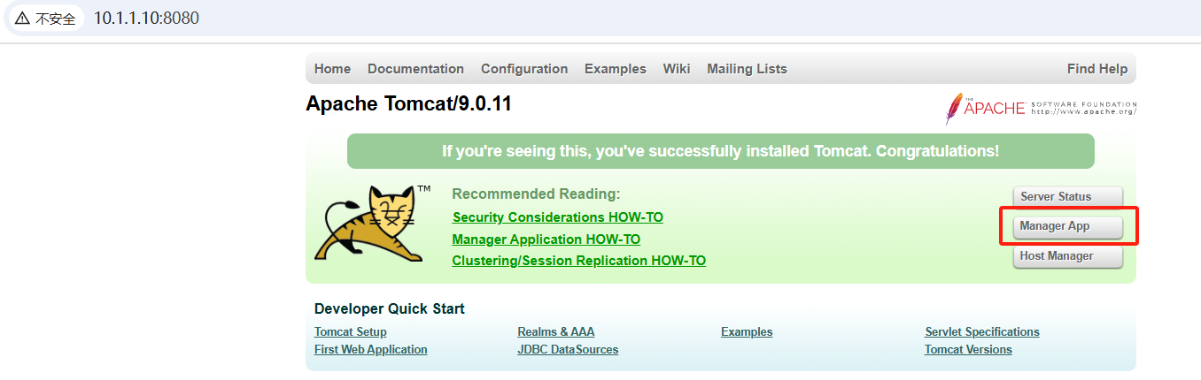Click the Server Status button
The width and height of the screenshot is (1201, 380).
coord(1067,197)
